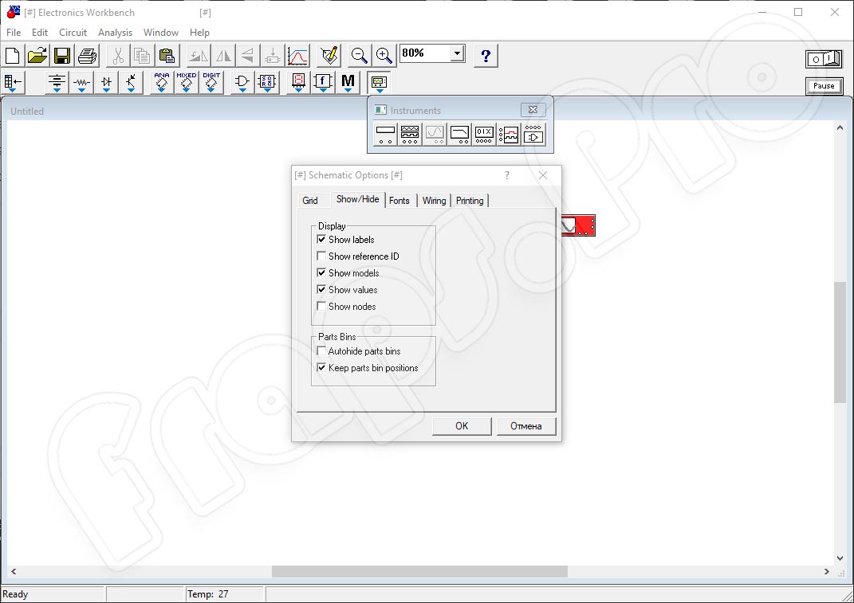This screenshot has height=603, width=854.
Task: Click the Zoom In magnifier tool
Action: [383, 55]
